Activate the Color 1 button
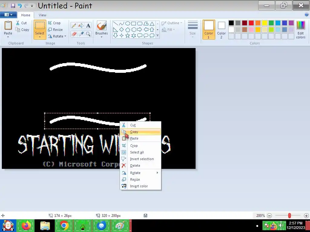 [209, 30]
